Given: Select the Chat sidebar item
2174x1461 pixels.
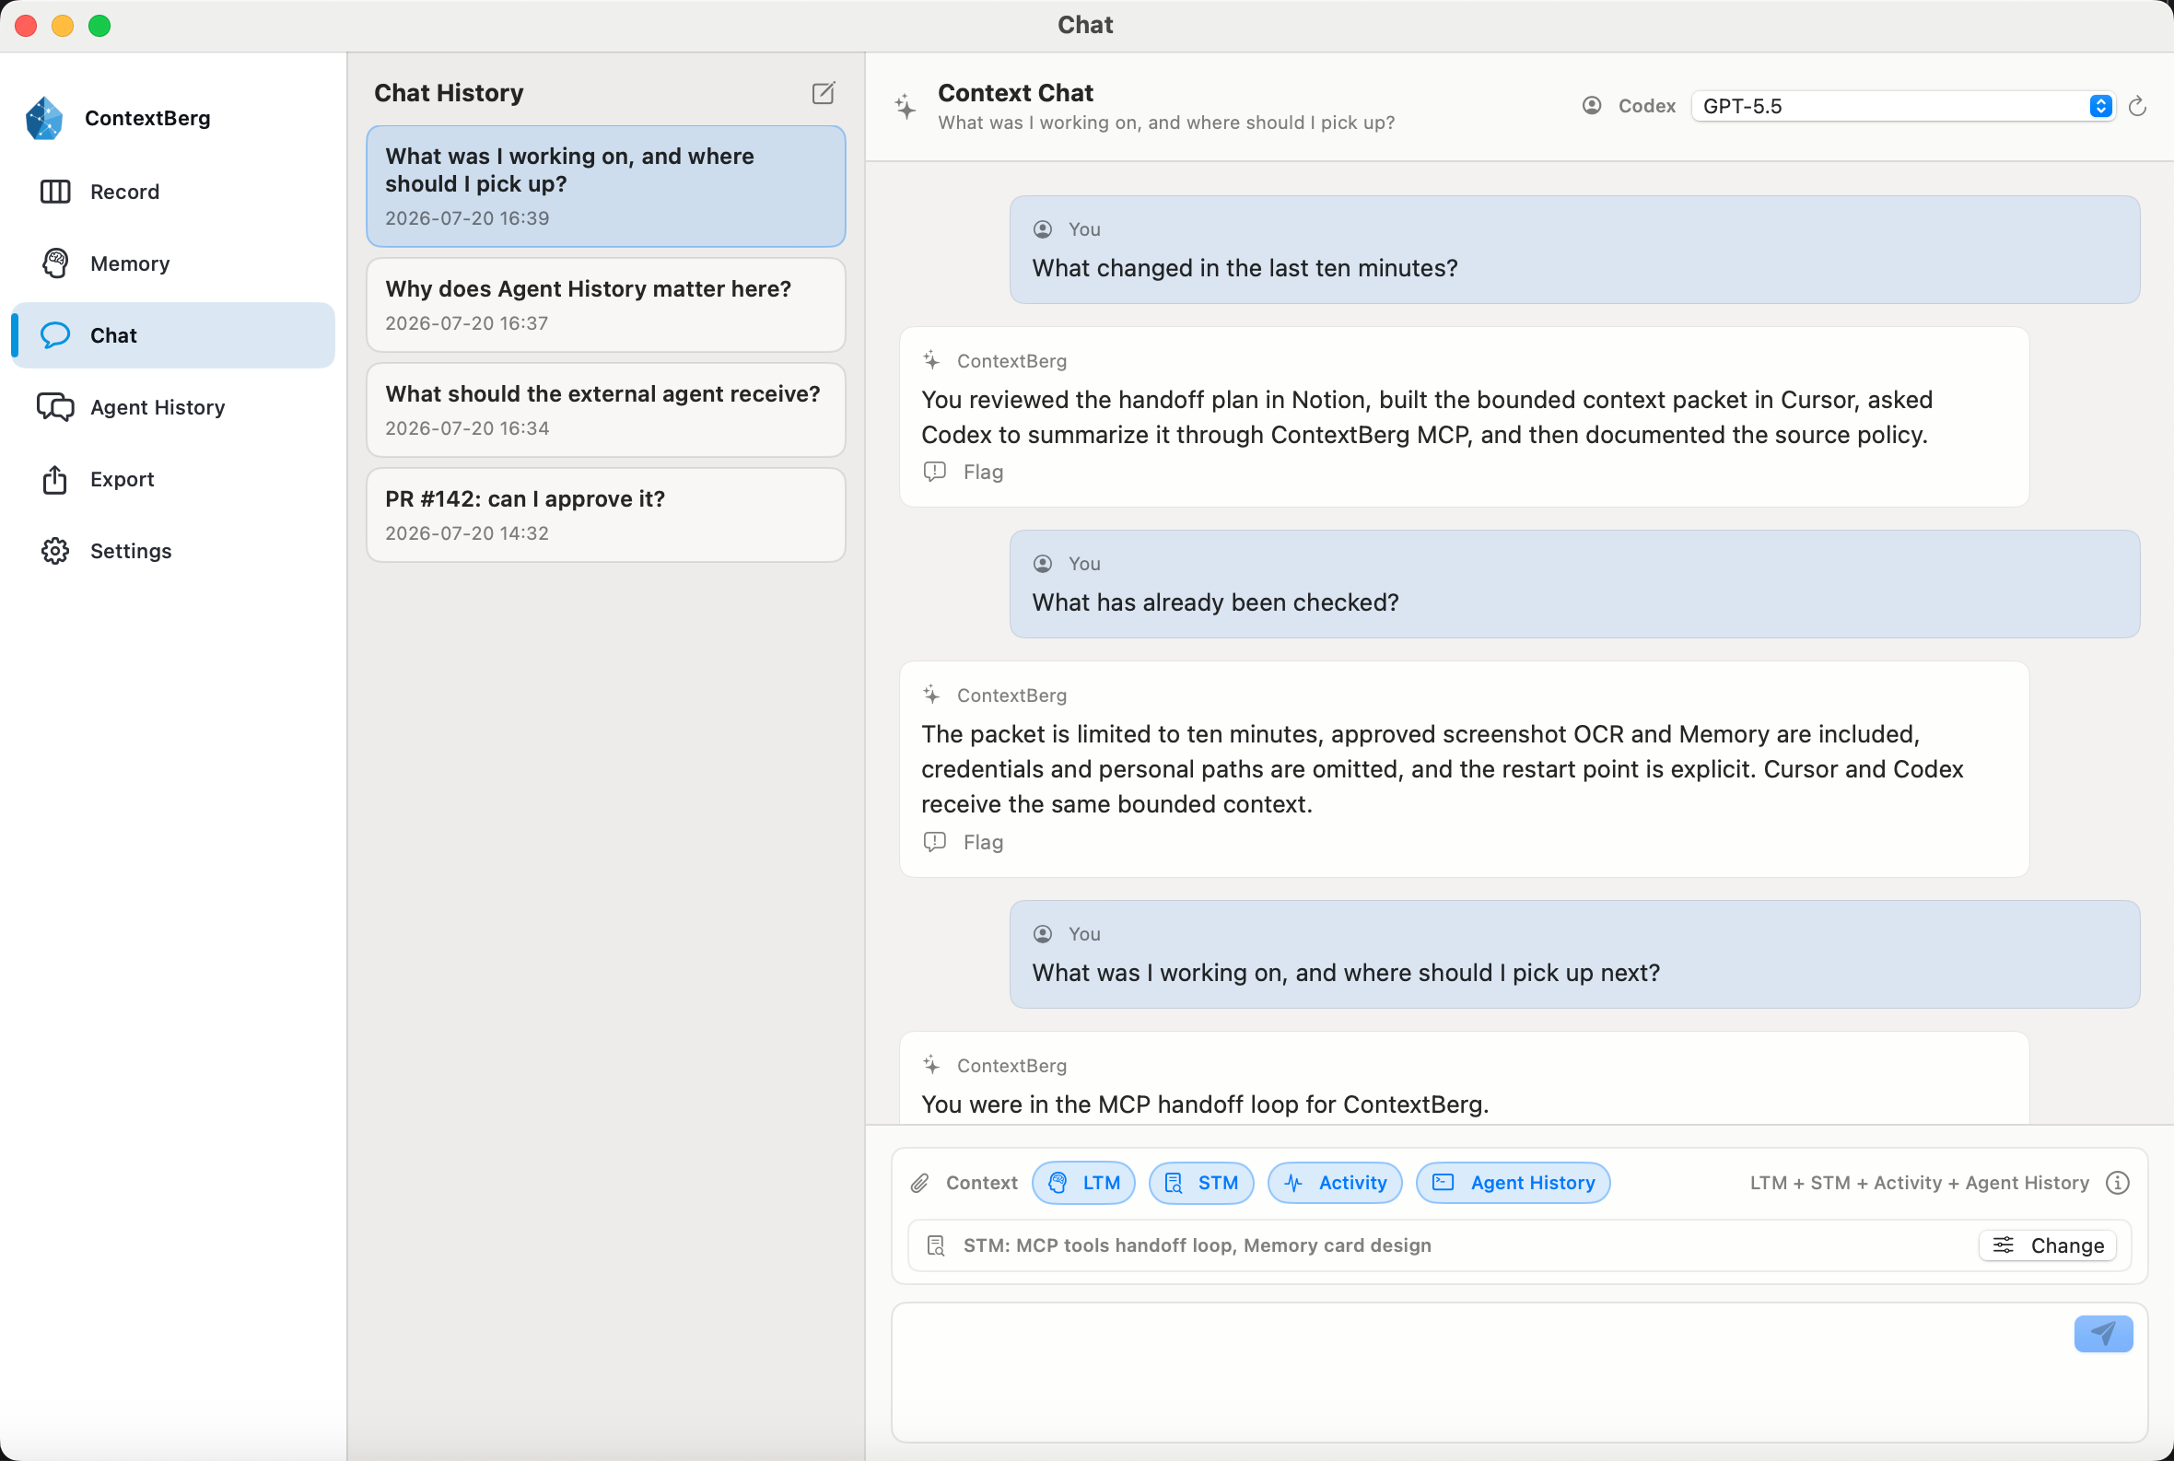Looking at the screenshot, I should pos(173,335).
